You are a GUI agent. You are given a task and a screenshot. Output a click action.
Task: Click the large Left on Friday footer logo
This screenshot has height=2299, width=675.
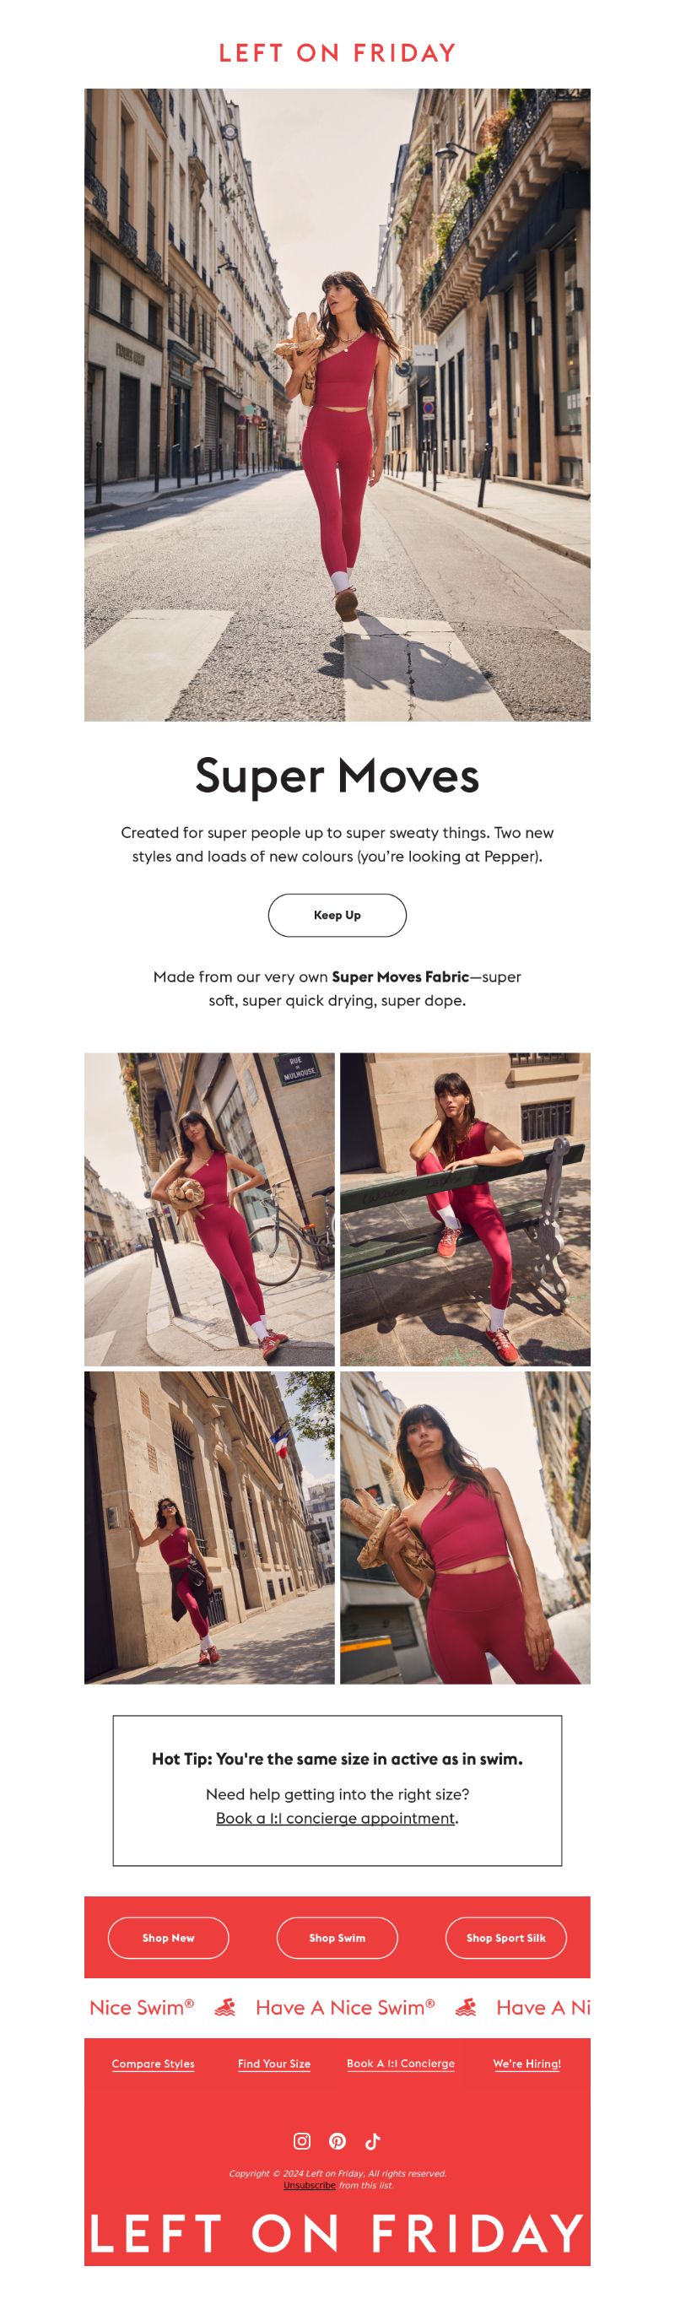[337, 2234]
